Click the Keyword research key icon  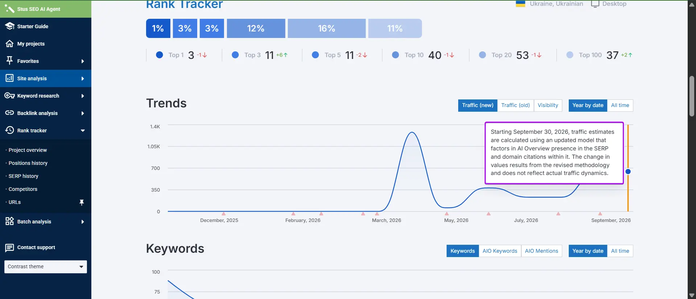coord(10,96)
